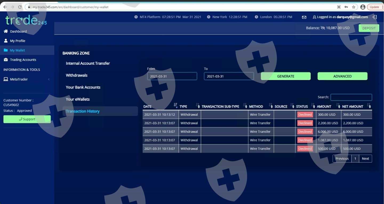
Task: Click the Search input field
Action: (x=351, y=97)
